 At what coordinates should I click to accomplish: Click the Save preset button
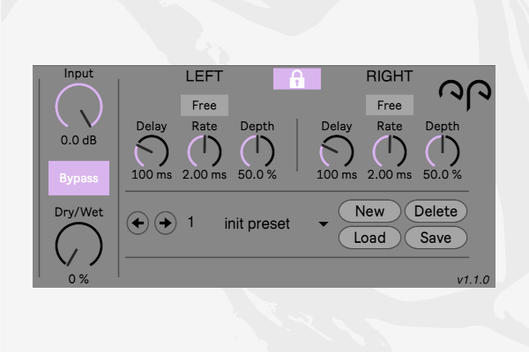pos(436,237)
